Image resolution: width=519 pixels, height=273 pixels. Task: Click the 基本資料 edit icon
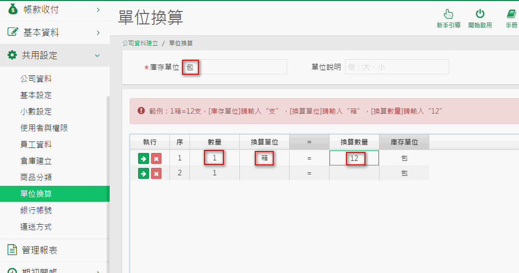pos(12,32)
